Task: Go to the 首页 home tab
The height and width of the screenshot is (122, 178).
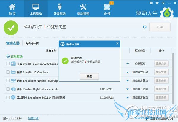Action: pyautogui.click(x=12, y=9)
